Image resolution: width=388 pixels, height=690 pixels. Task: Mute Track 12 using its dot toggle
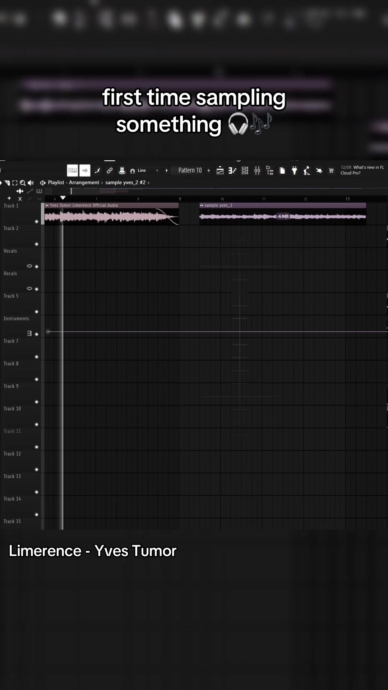pyautogui.click(x=36, y=469)
